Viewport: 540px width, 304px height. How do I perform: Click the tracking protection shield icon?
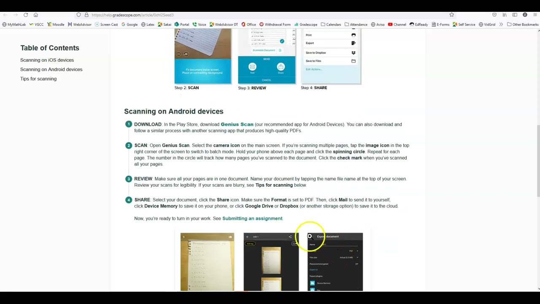(x=79, y=15)
